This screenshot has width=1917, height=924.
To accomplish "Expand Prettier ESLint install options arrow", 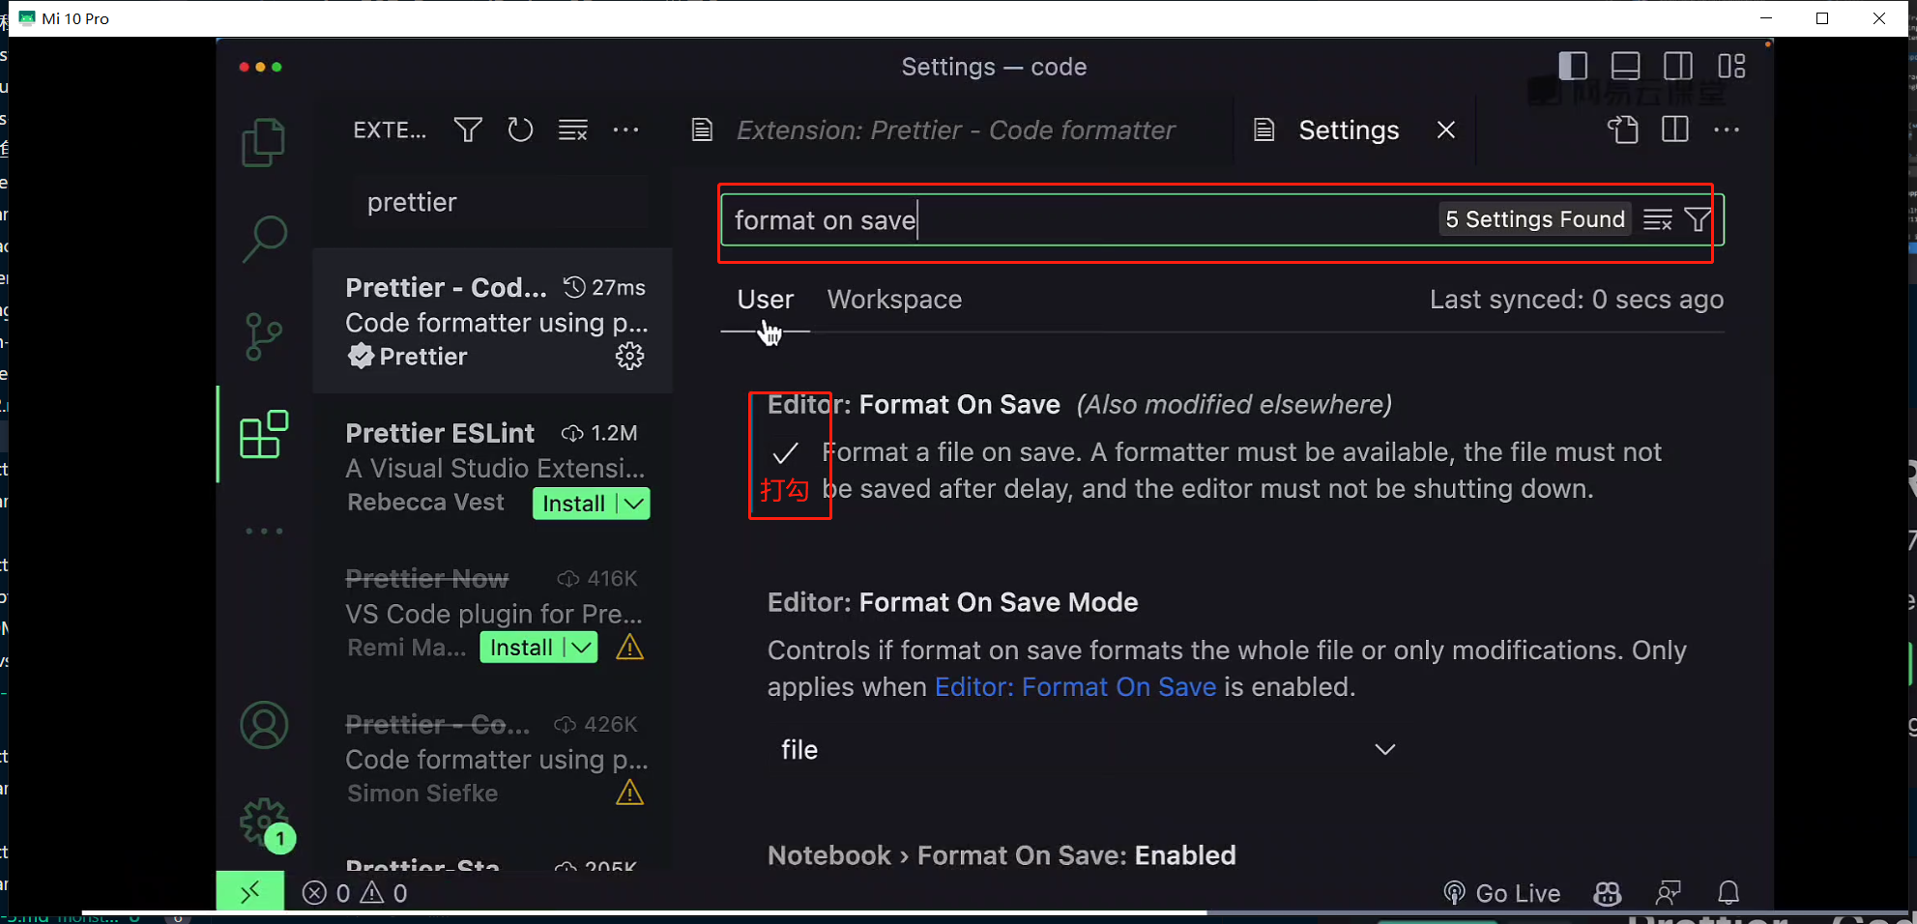I will tap(634, 504).
